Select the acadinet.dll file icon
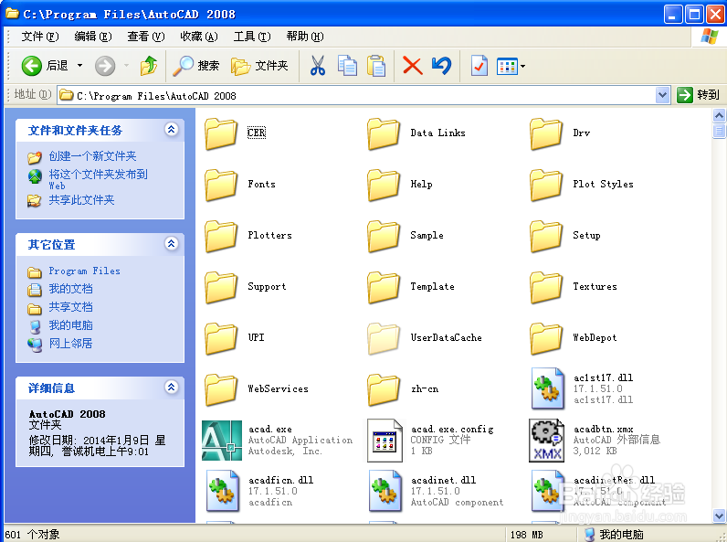 click(385, 491)
